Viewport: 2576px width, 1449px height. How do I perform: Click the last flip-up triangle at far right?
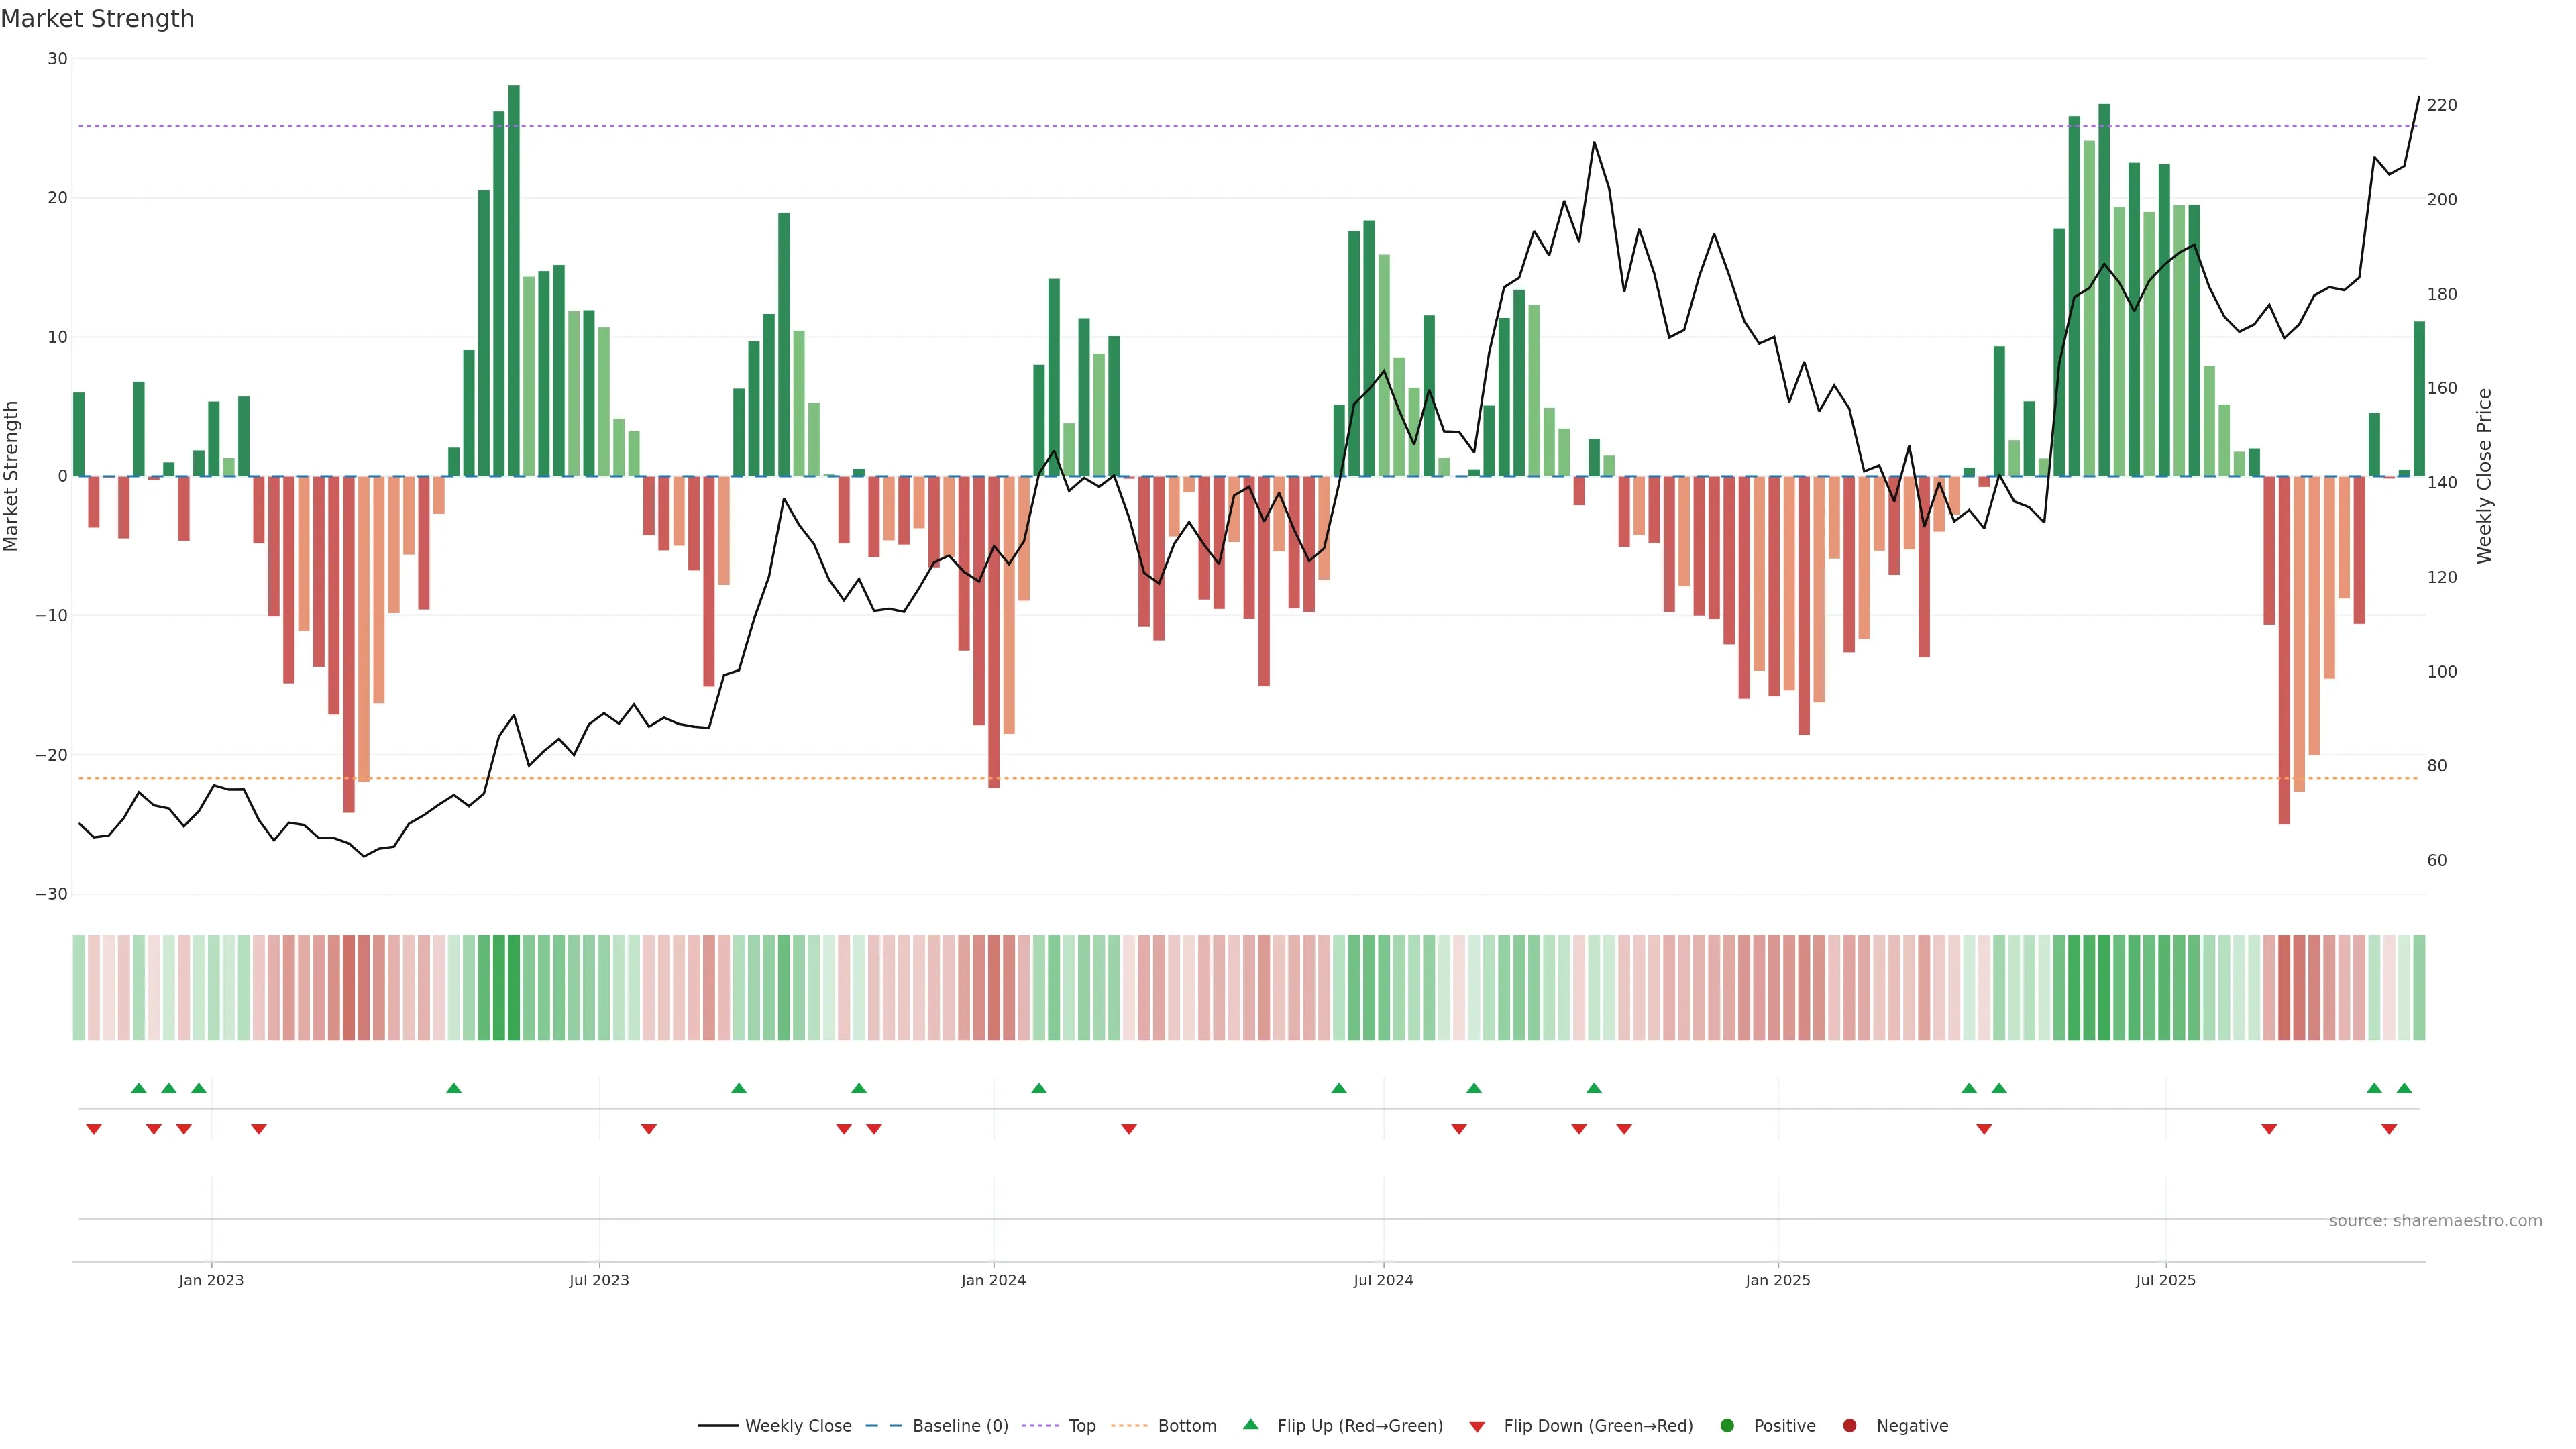2404,1088
